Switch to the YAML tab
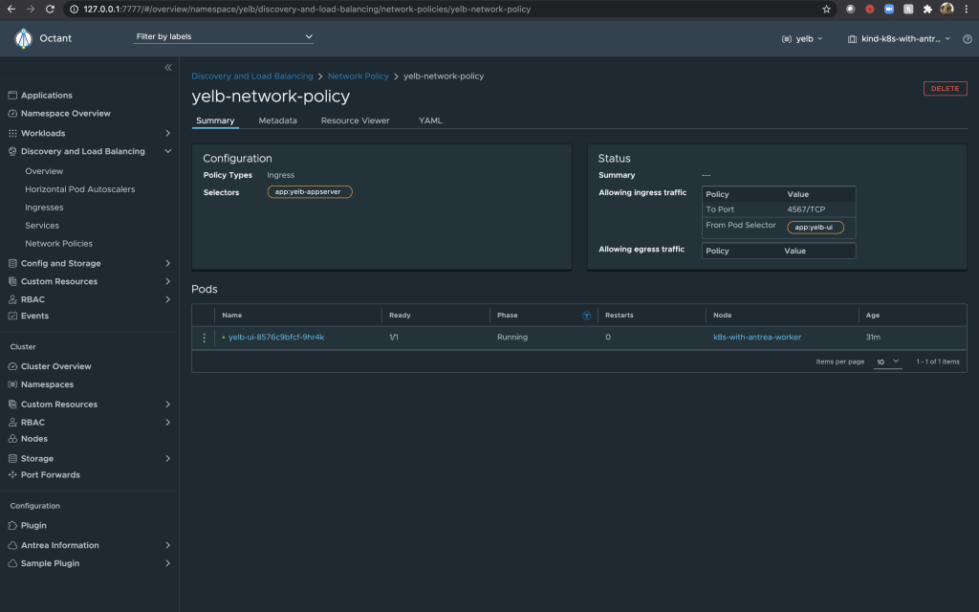 (x=430, y=121)
